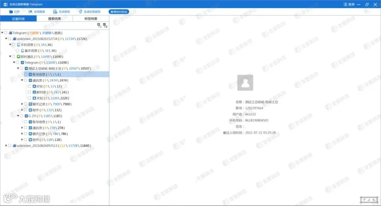The image size is (381, 206).
Task: Select the 通讯录 (2474) row text
Action: (50, 80)
